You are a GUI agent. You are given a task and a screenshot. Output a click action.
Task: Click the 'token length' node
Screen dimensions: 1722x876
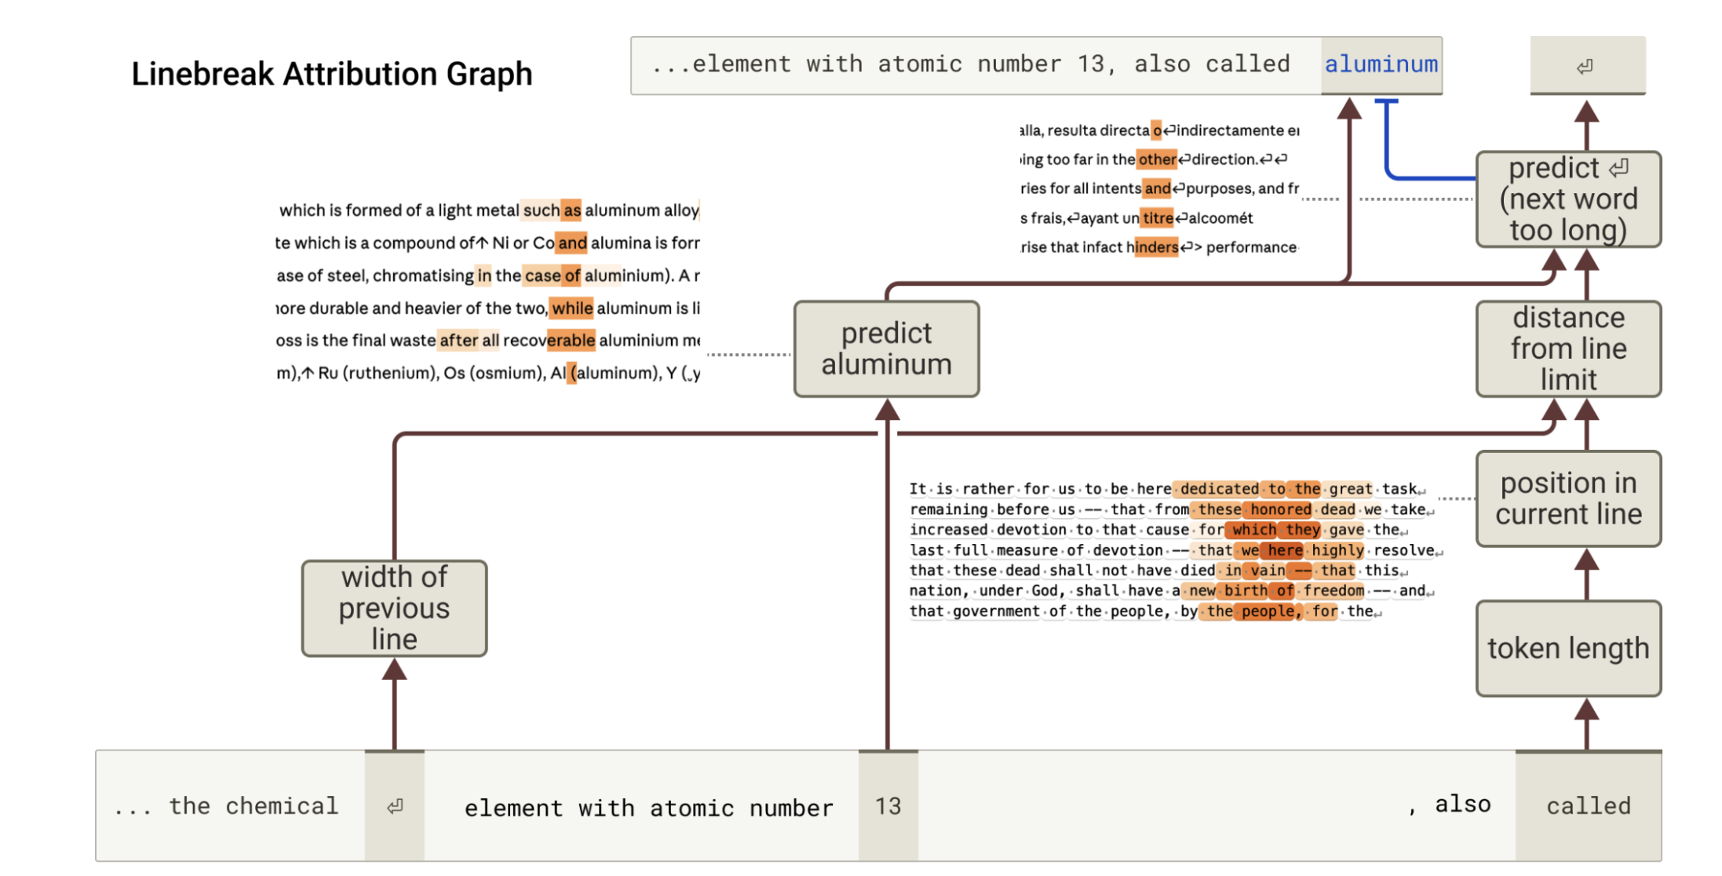tap(1568, 648)
